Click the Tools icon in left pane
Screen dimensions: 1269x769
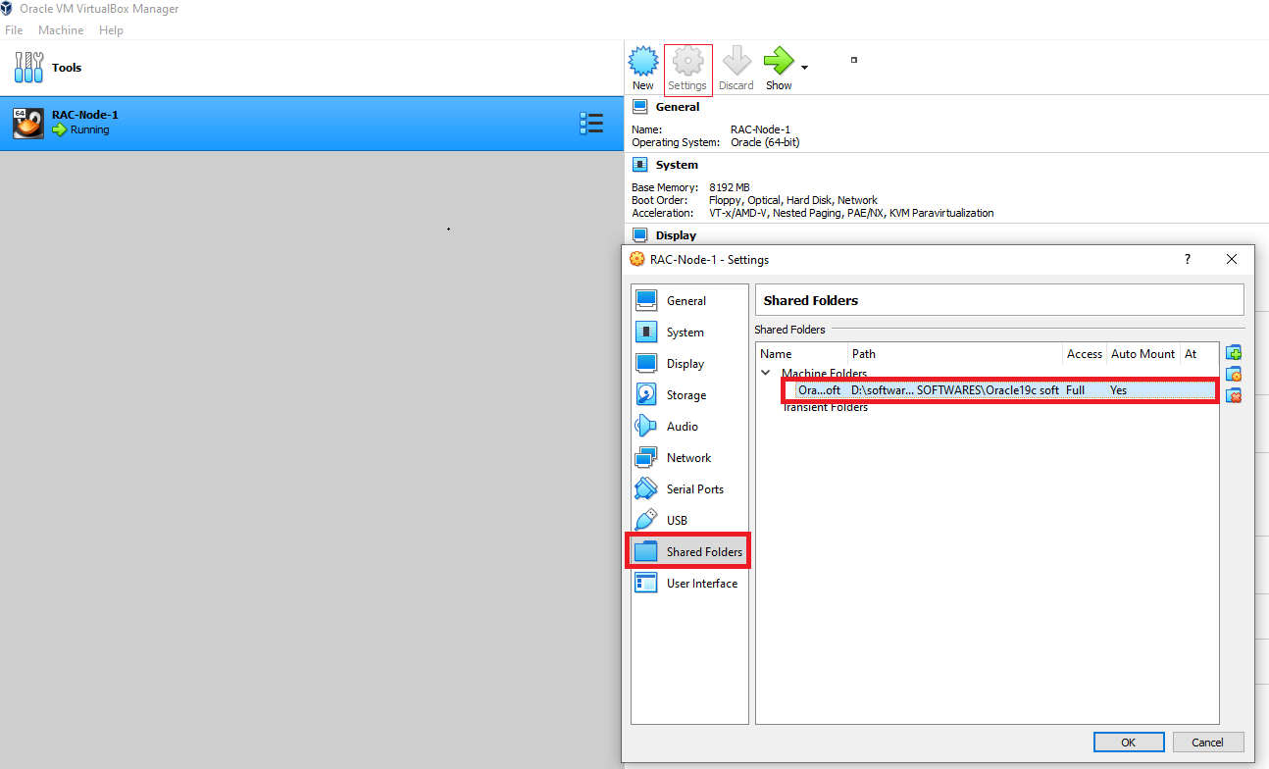28,68
